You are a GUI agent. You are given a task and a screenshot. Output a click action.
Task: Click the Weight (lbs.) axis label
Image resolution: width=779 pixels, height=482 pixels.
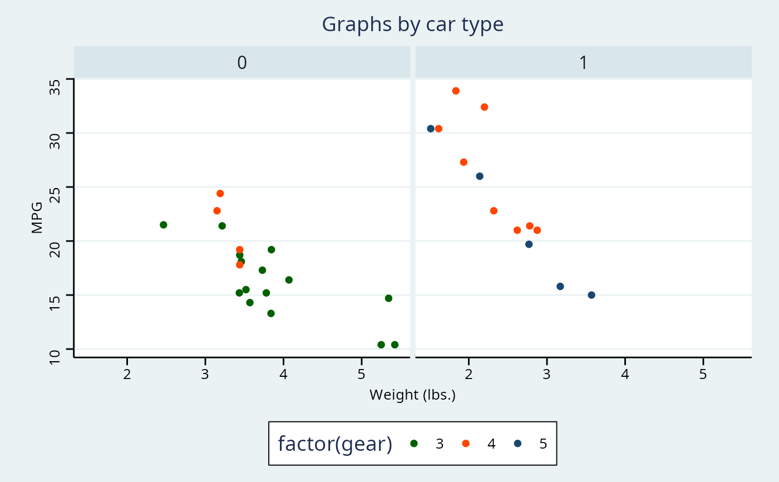pos(413,395)
